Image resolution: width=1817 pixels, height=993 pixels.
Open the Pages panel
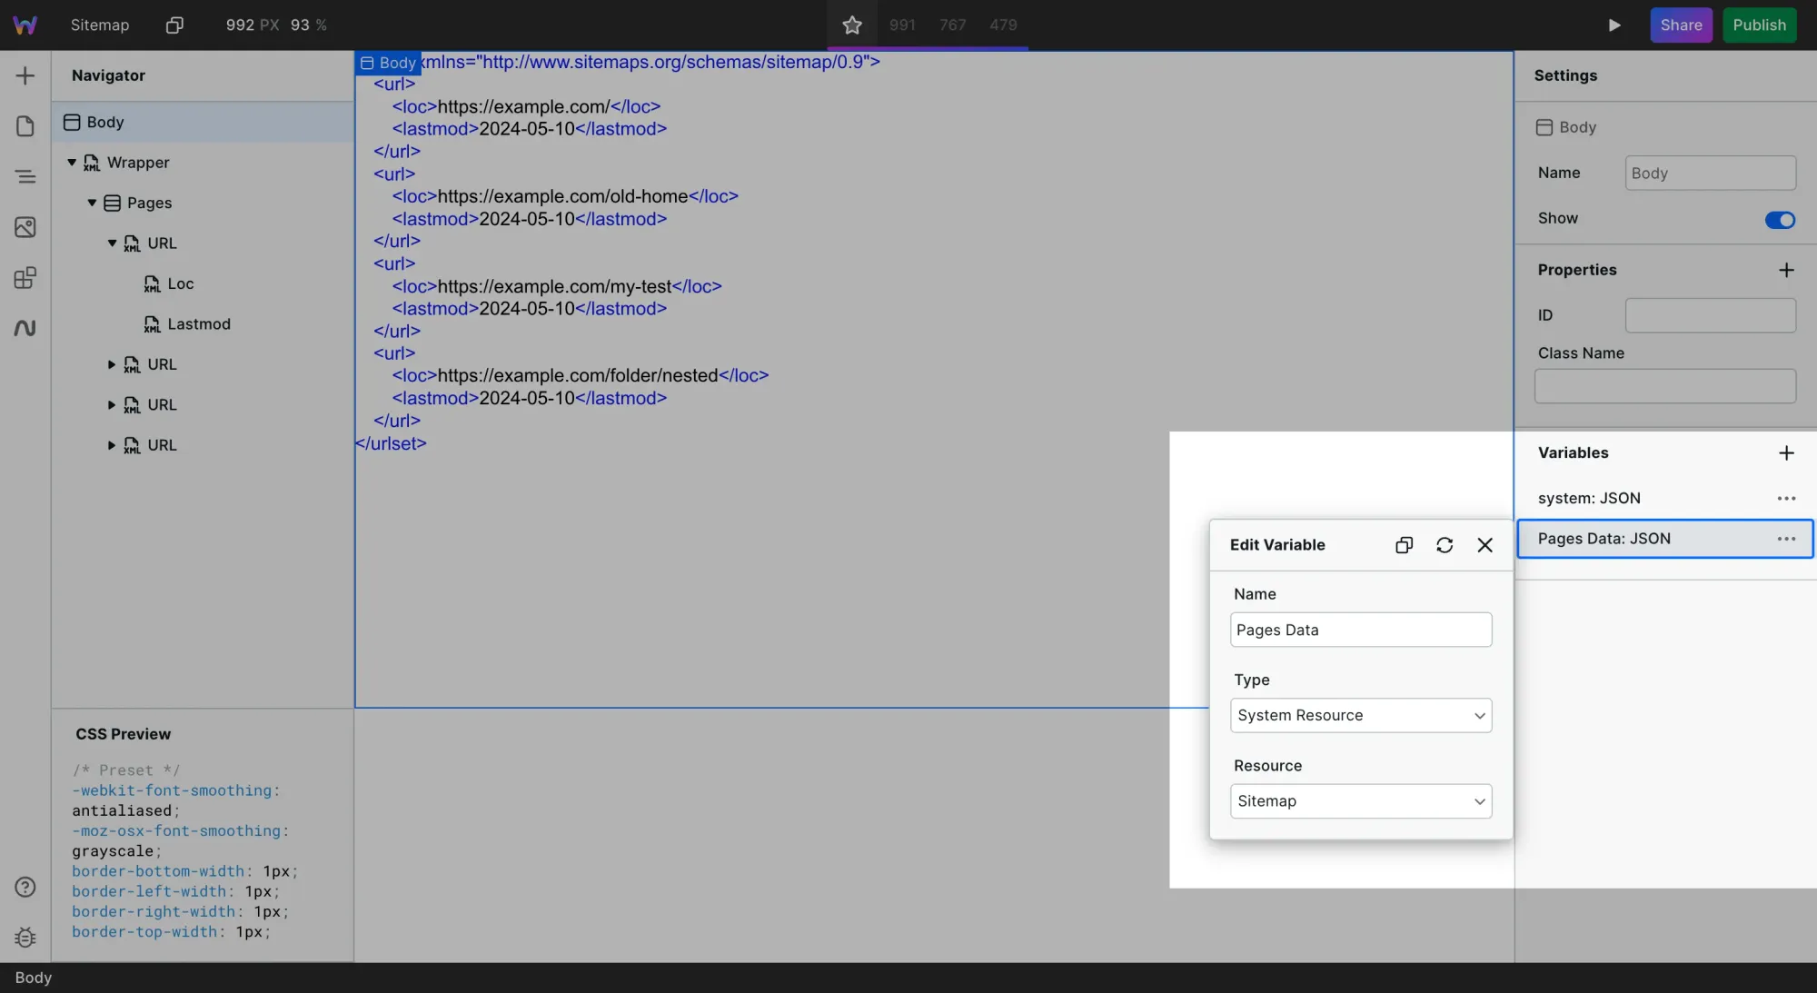25,126
